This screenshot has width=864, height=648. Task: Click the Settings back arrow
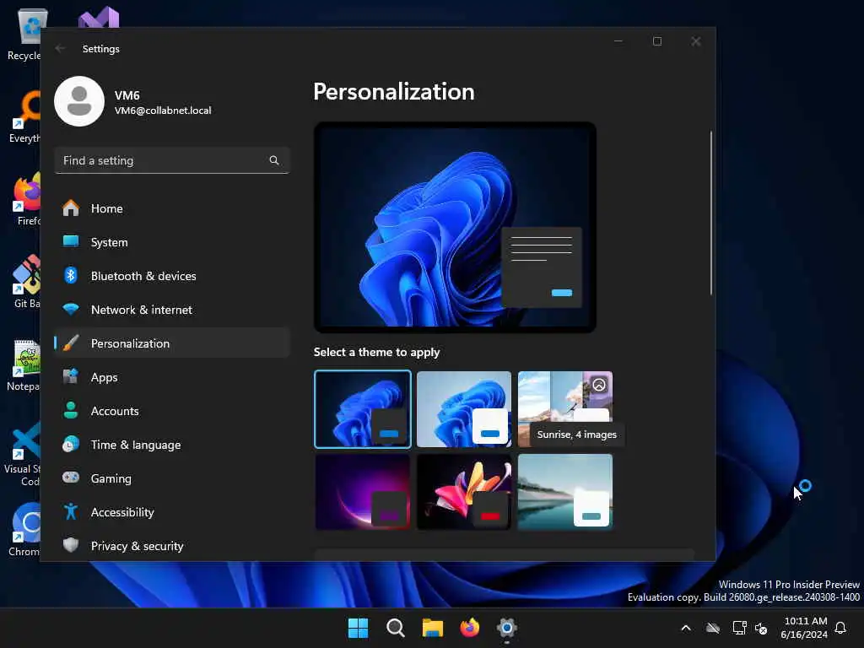click(61, 48)
